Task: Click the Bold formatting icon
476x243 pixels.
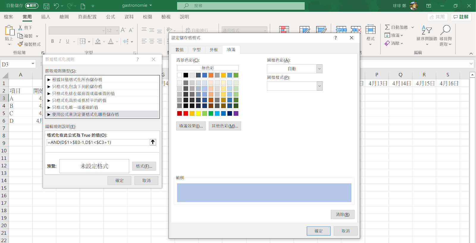Action: click(x=52, y=41)
